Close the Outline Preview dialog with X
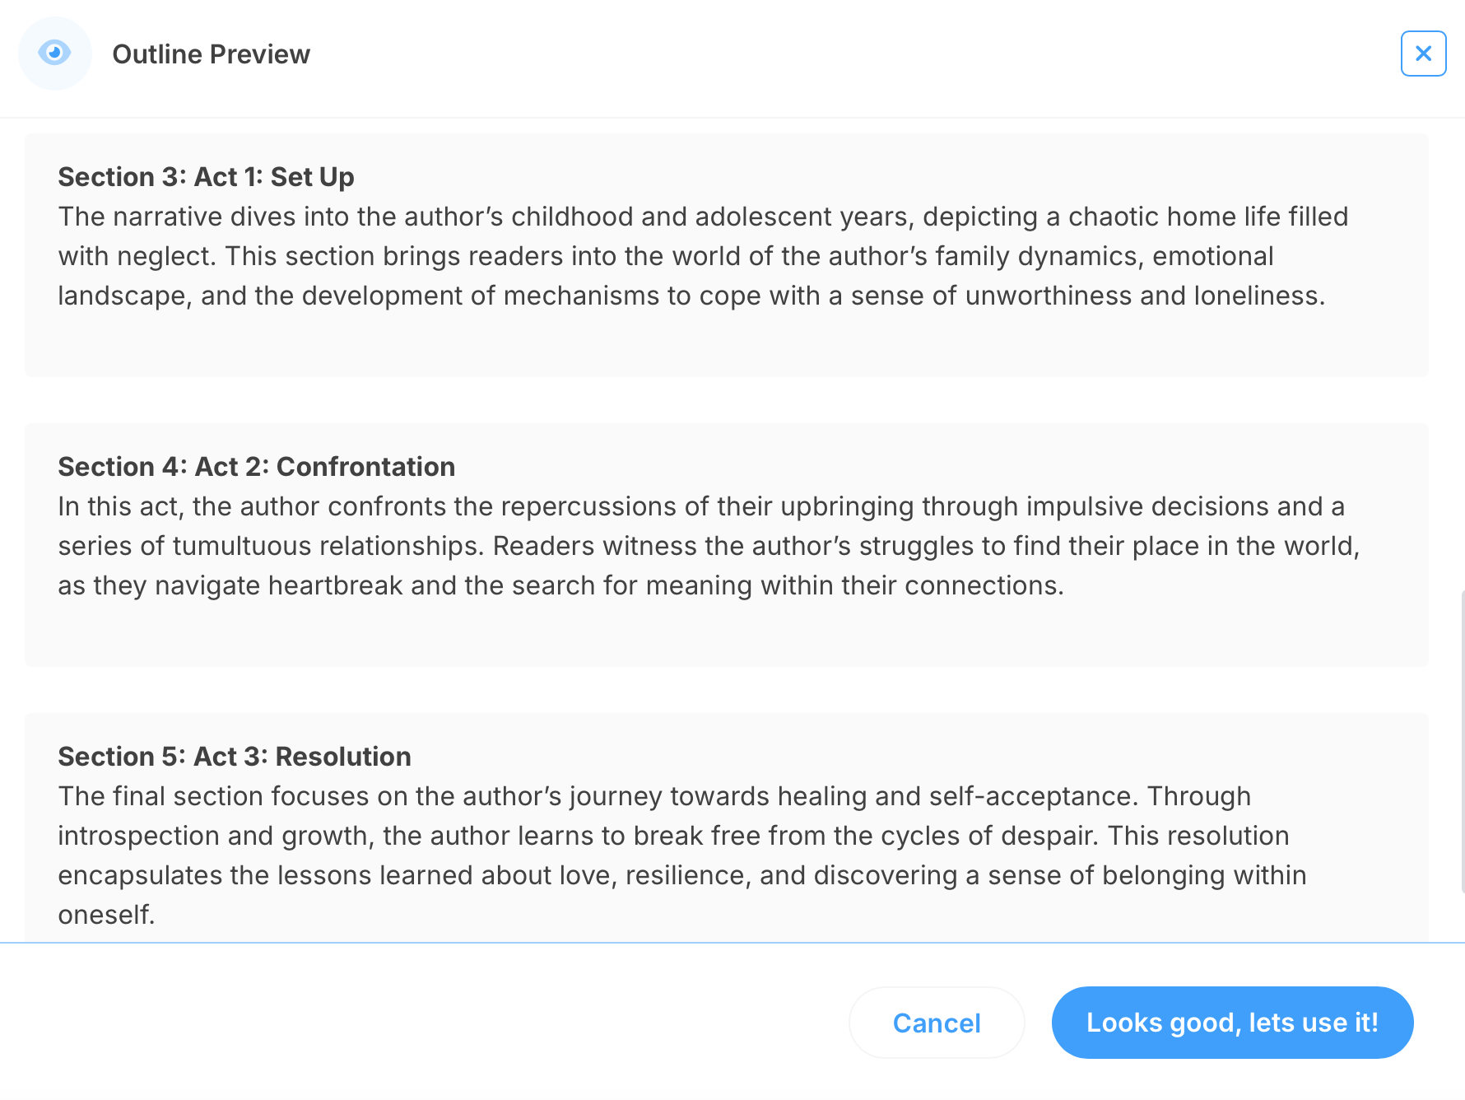The height and width of the screenshot is (1100, 1465). (1423, 54)
